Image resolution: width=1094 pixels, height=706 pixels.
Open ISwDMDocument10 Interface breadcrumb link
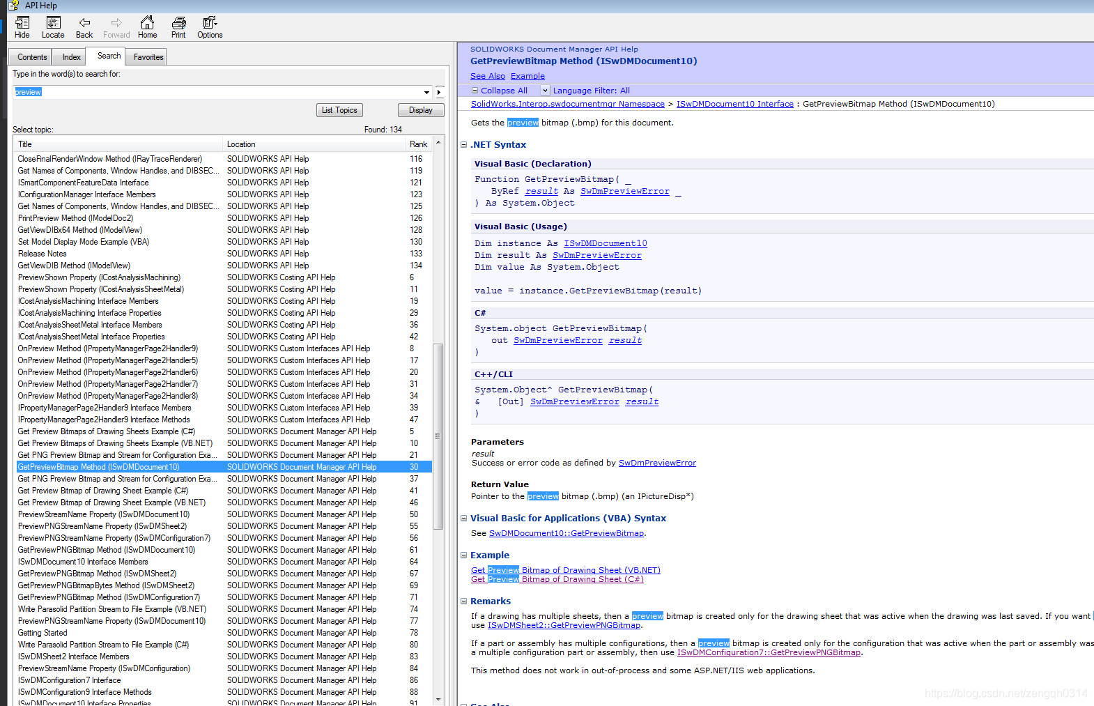[735, 104]
